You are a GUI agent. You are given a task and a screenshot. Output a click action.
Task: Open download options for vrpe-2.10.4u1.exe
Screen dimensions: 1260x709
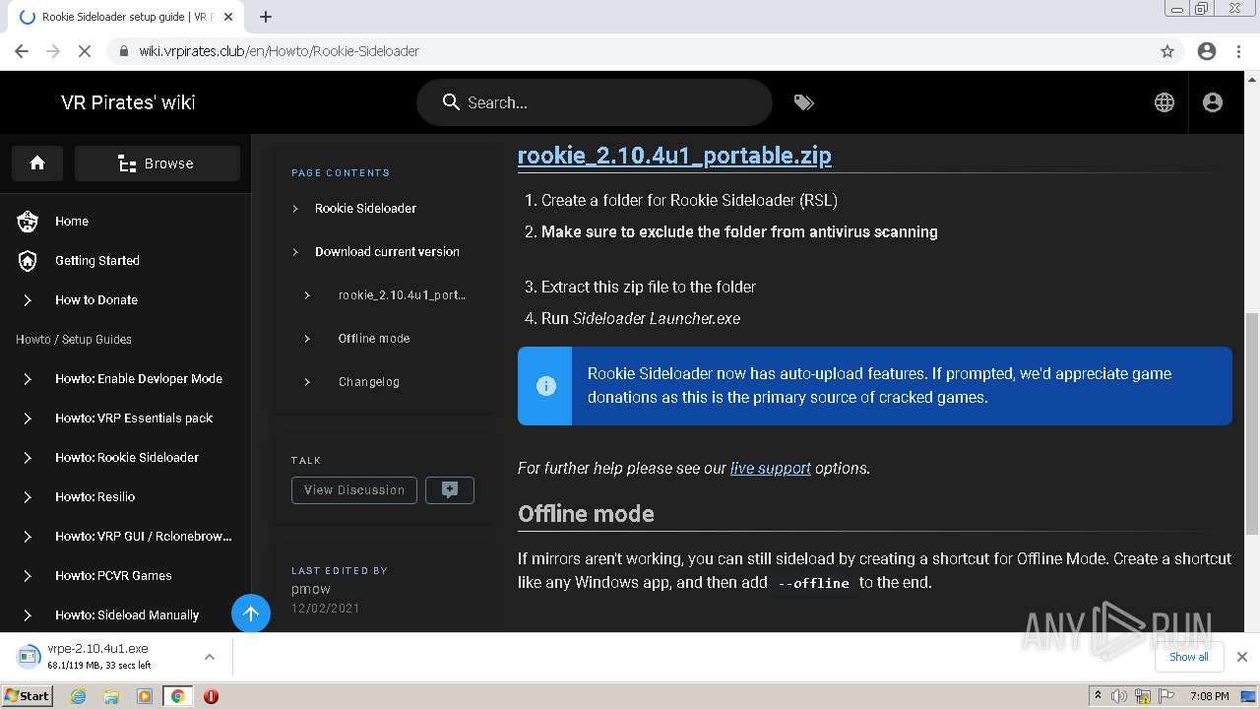click(x=209, y=657)
